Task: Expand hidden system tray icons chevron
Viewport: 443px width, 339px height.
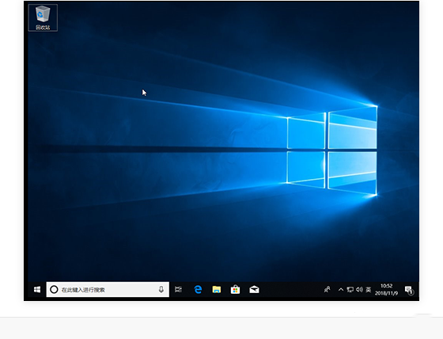Action: (x=341, y=289)
